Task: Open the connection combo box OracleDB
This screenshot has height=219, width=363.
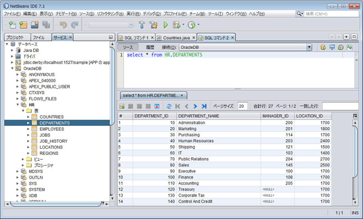Action: pos(309,47)
